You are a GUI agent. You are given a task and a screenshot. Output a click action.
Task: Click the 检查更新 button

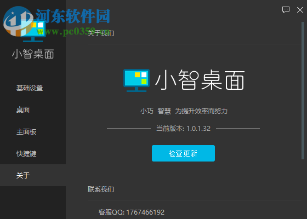pyautogui.click(x=183, y=153)
